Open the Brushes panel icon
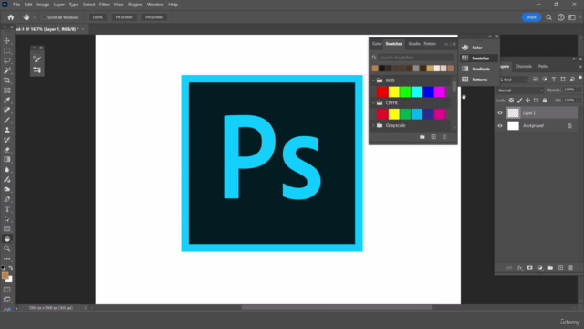This screenshot has height=329, width=584. 36,58
